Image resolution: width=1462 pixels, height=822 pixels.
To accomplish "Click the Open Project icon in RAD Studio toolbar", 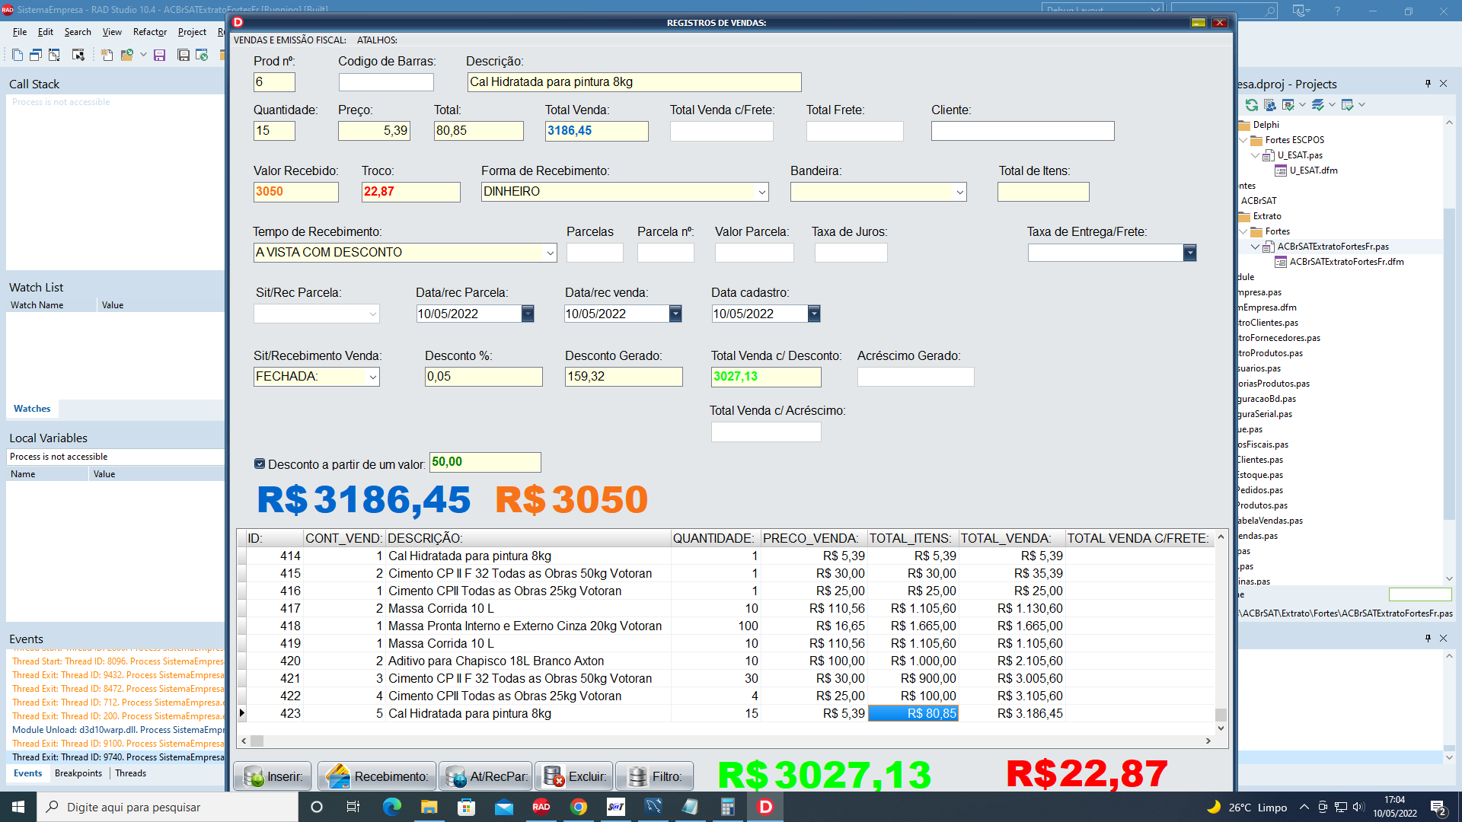I will pyautogui.click(x=202, y=55).
